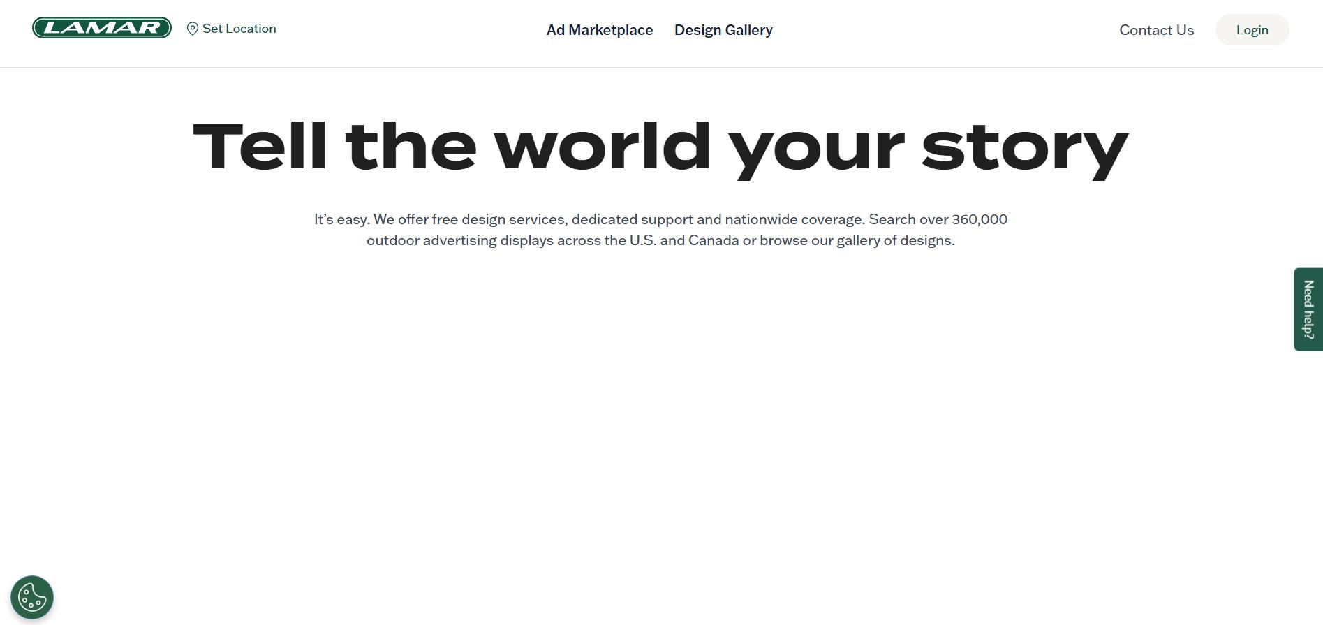This screenshot has width=1323, height=625.
Task: Click the location pin icon
Action: [193, 29]
